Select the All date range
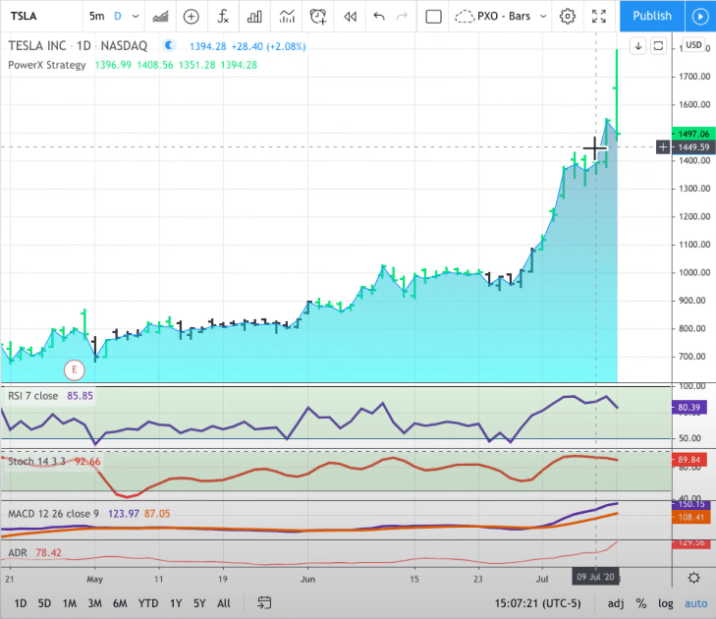This screenshot has height=619, width=716. tap(224, 603)
